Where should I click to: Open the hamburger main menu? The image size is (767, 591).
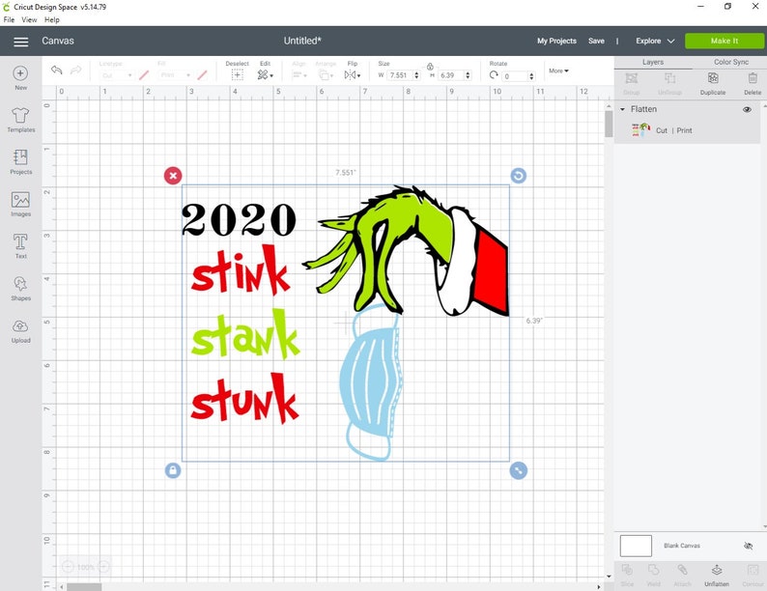click(20, 42)
